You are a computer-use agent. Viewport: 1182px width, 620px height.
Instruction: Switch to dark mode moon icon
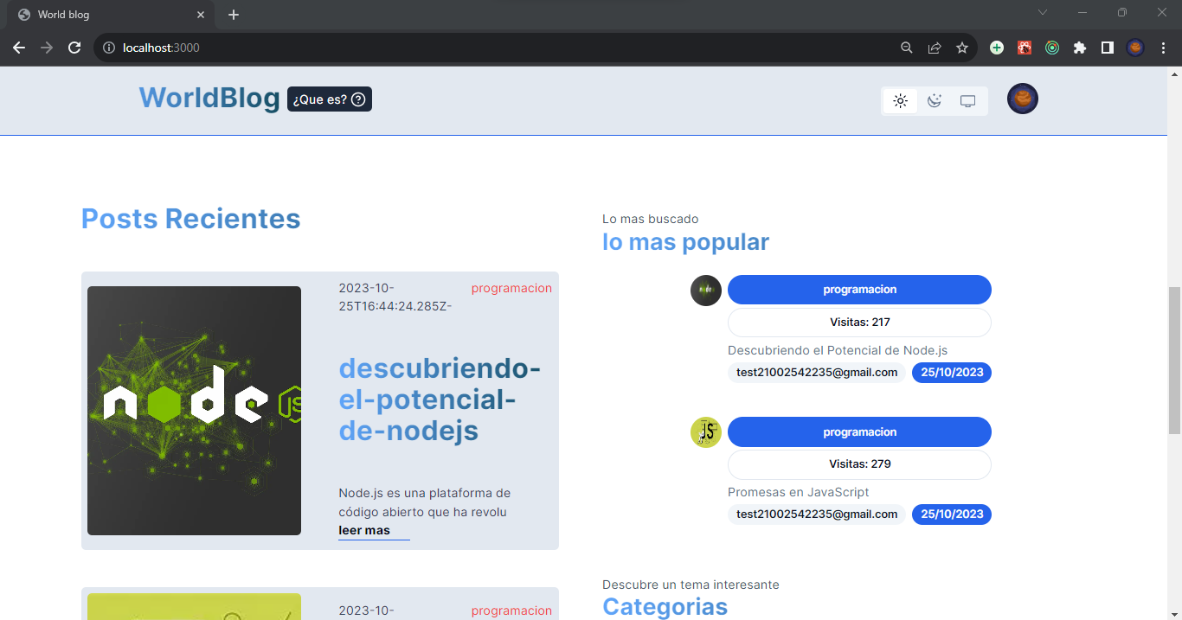click(934, 100)
